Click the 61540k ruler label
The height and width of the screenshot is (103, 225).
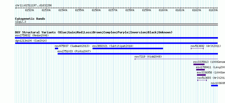tap(63, 10)
